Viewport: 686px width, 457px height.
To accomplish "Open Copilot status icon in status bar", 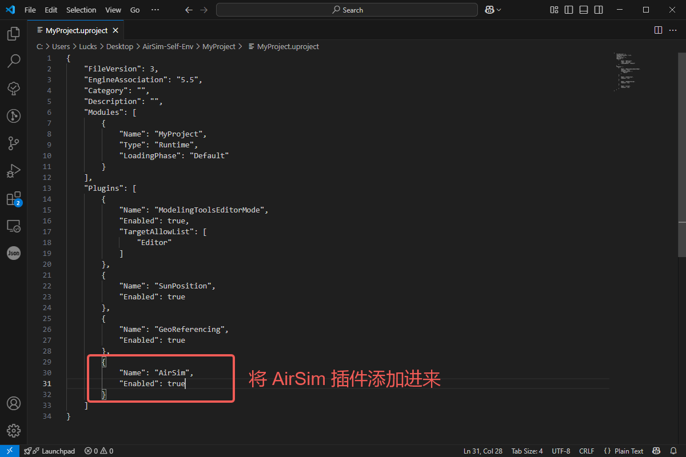I will (x=657, y=451).
